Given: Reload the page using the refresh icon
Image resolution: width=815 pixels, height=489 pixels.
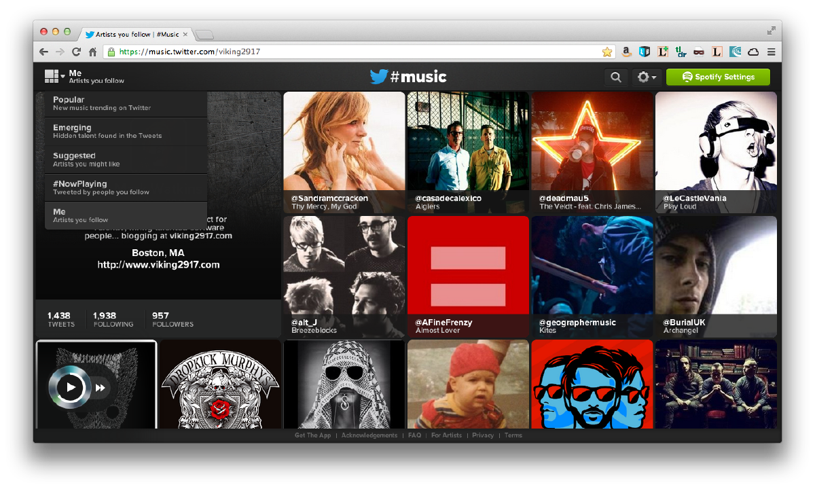Looking at the screenshot, I should (76, 51).
